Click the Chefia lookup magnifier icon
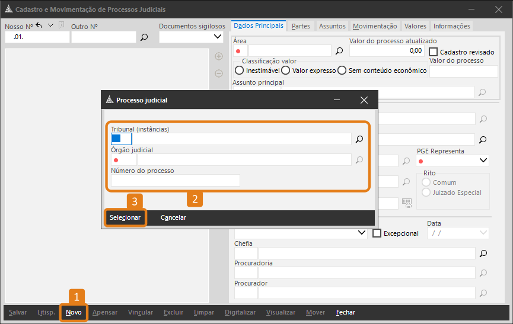Screen dimensions: 513x324 point(483,254)
